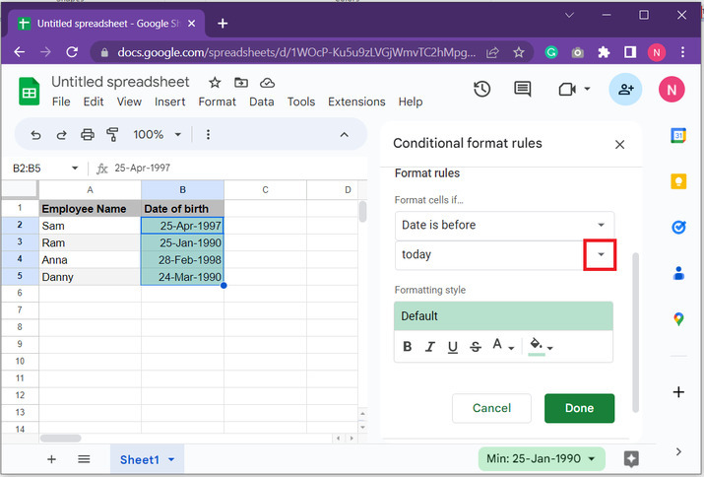704x477 pixels.
Task: Open the File menu
Action: tap(61, 102)
